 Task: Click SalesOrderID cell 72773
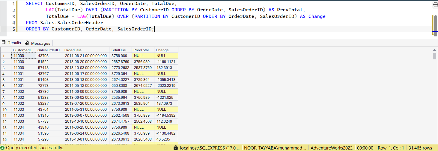(x=49, y=86)
